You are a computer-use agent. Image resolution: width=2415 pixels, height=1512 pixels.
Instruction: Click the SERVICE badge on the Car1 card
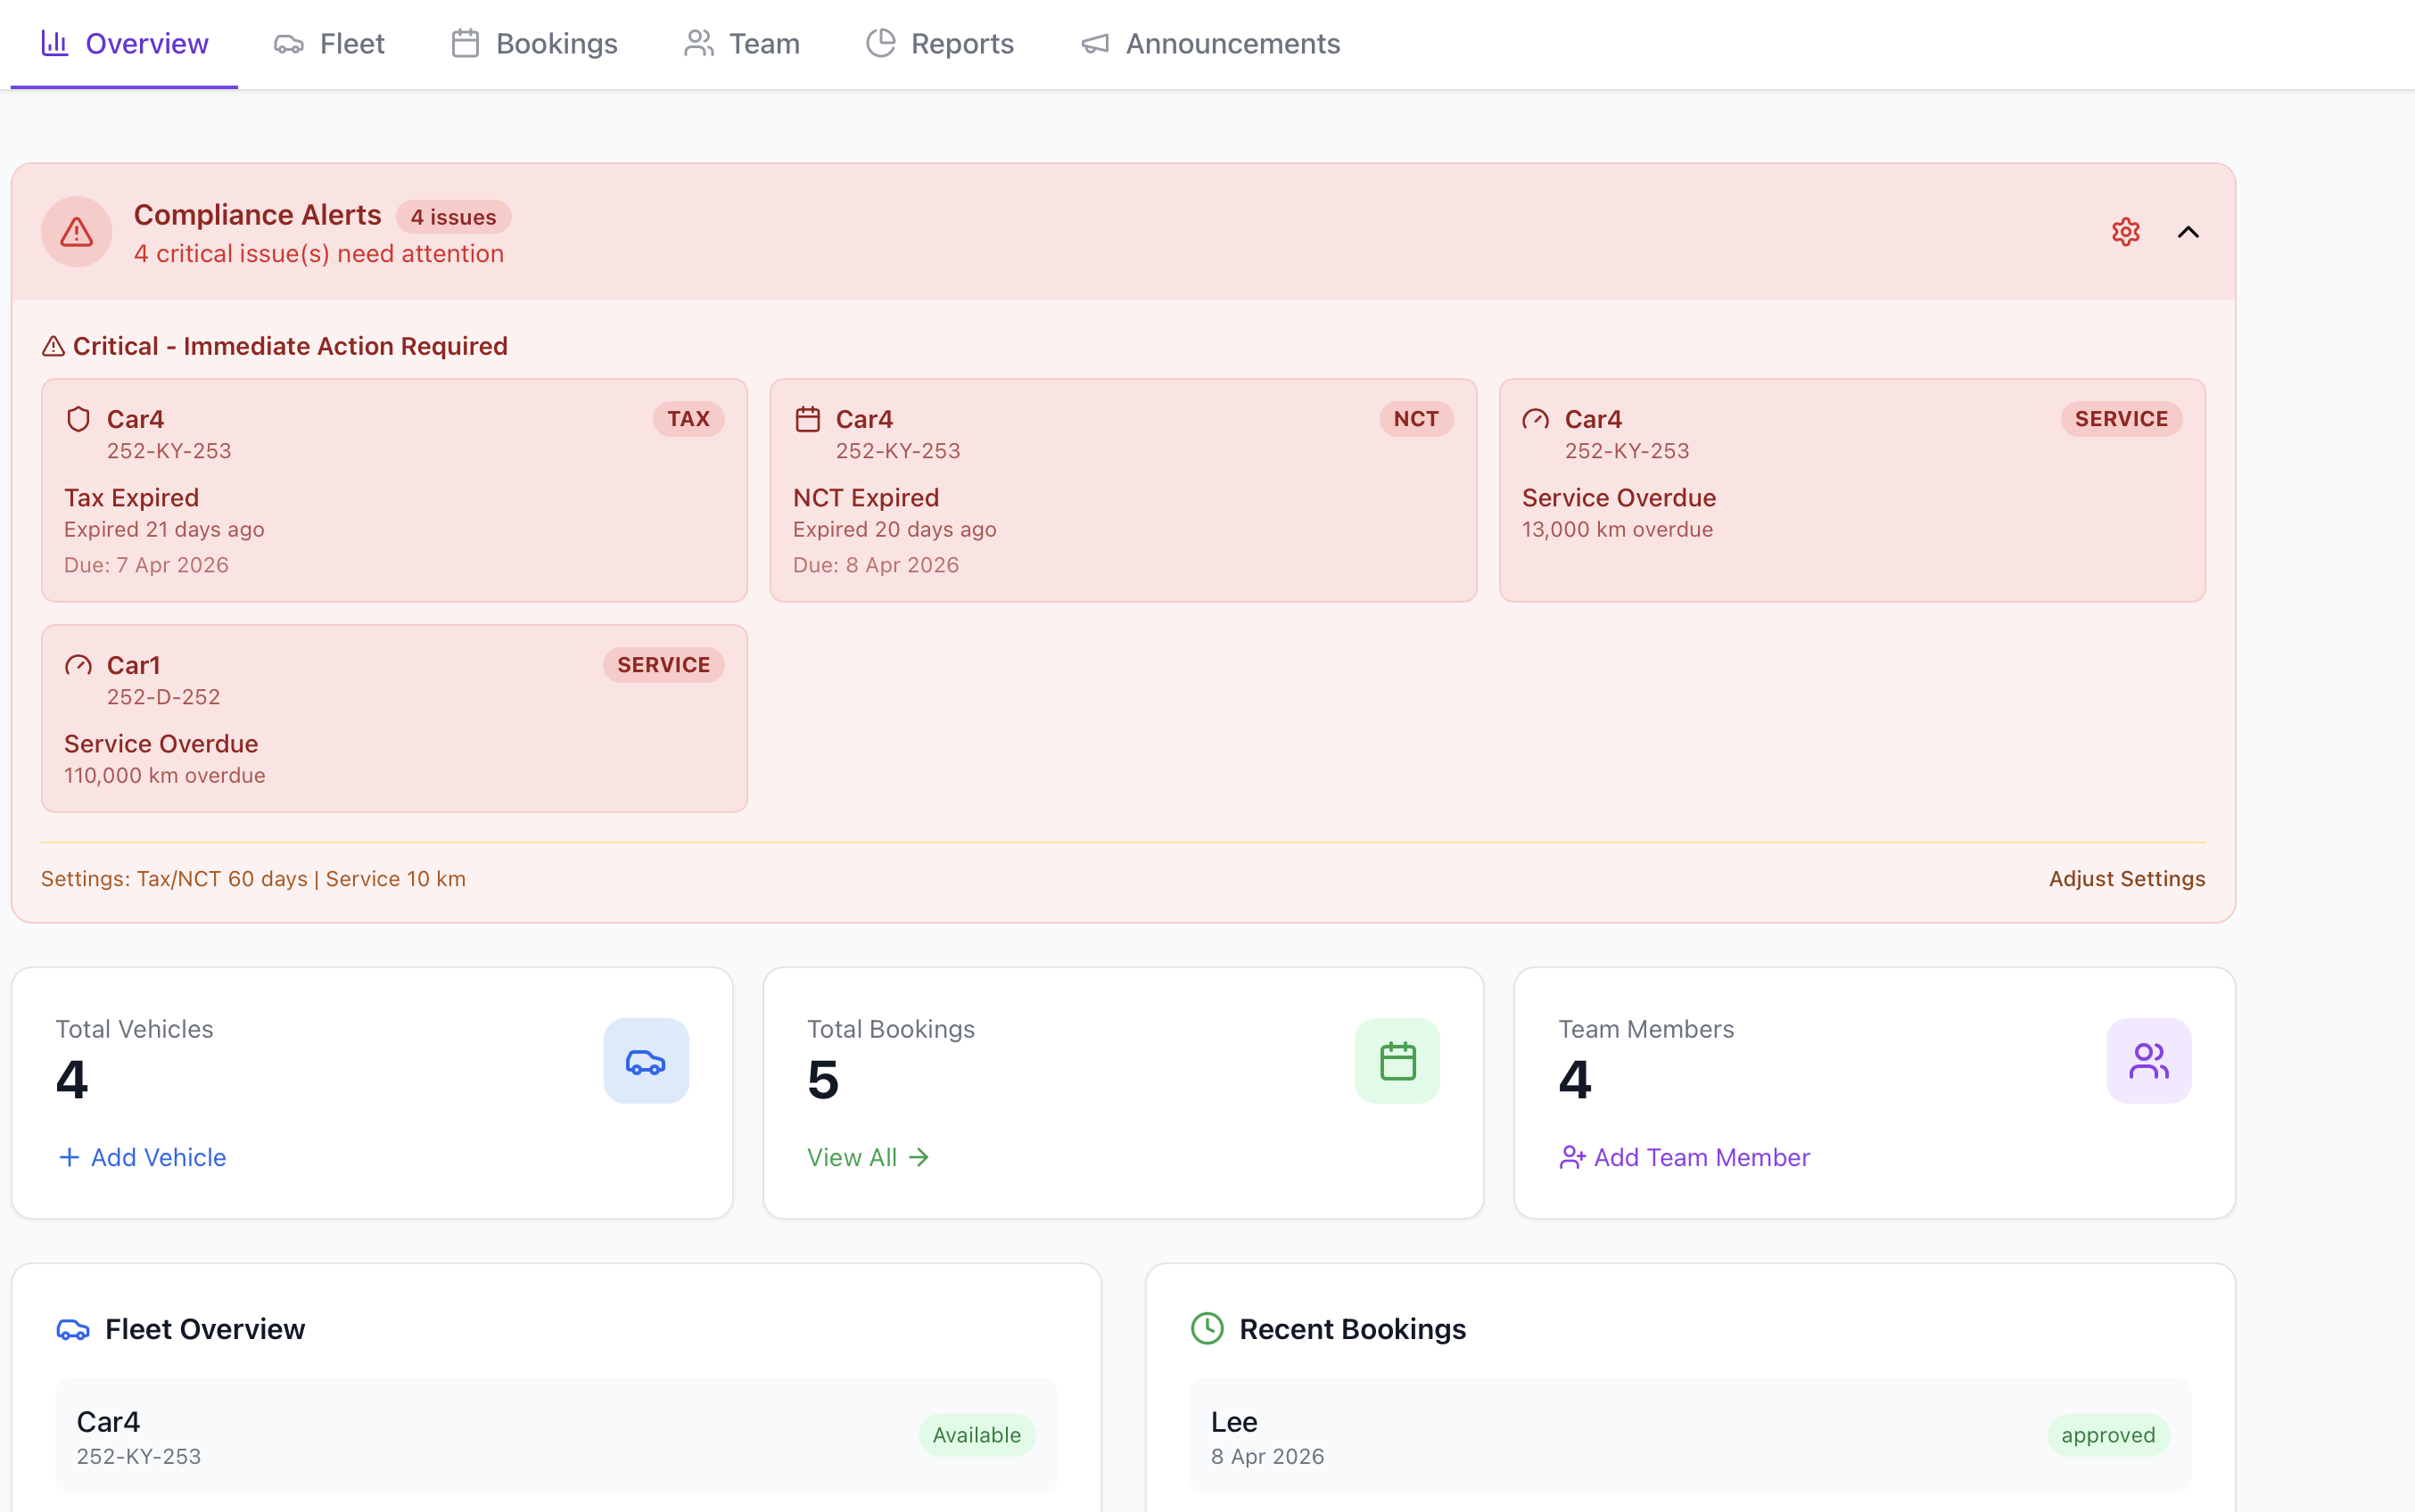tap(663, 665)
